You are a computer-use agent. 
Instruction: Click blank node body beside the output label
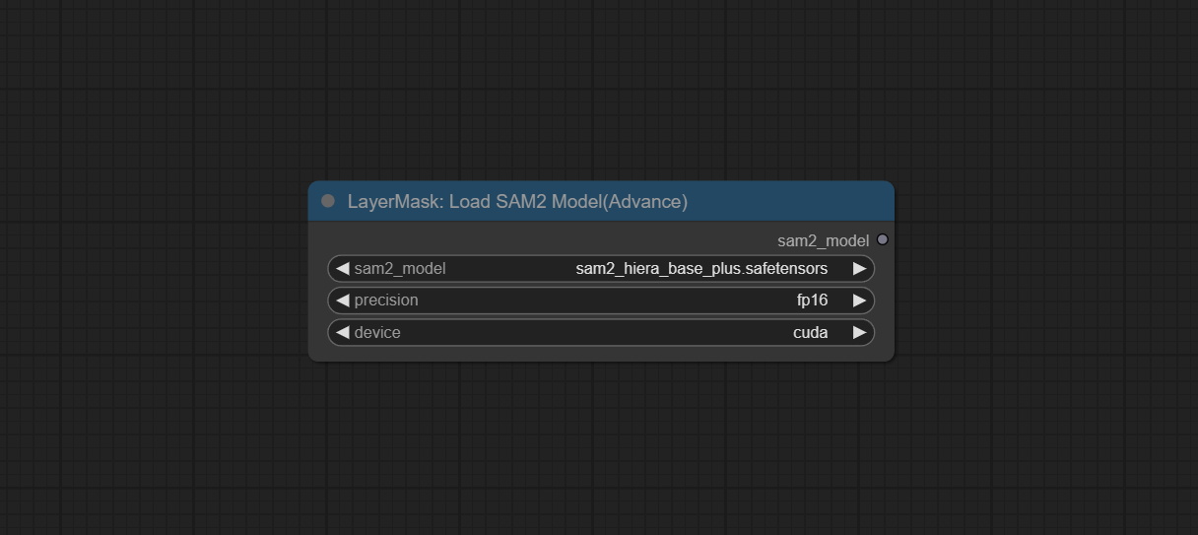click(x=542, y=239)
